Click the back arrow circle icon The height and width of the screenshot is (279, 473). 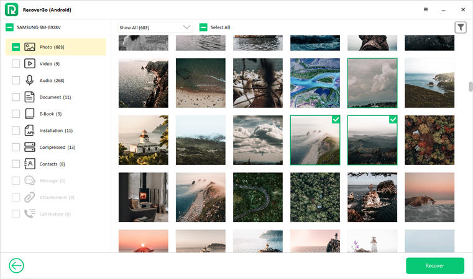point(16,265)
